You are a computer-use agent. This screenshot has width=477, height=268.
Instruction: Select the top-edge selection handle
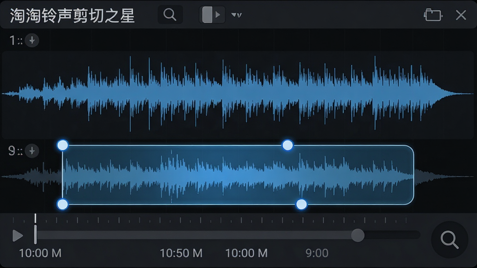point(287,145)
